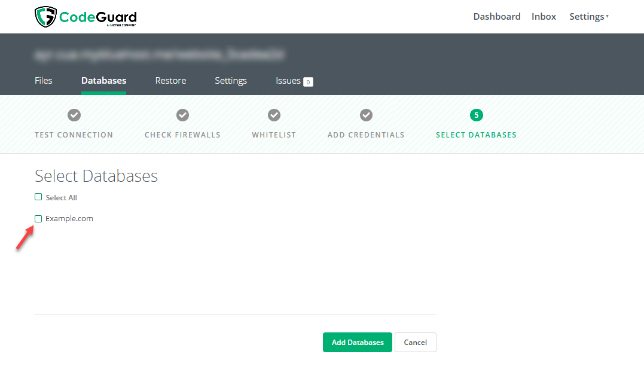Click the Example.com database name
The height and width of the screenshot is (388, 644).
tap(69, 218)
